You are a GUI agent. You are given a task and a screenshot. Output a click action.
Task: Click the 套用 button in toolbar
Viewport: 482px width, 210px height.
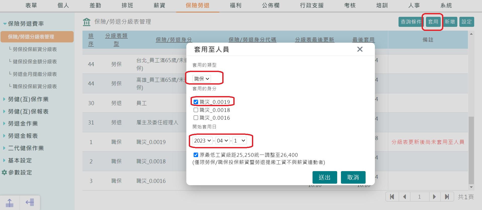tap(433, 22)
